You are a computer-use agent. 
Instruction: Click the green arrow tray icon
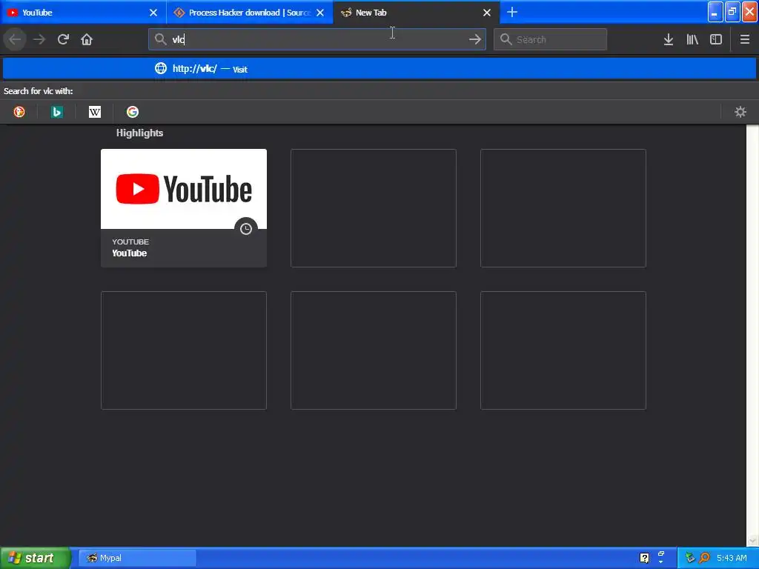point(690,558)
